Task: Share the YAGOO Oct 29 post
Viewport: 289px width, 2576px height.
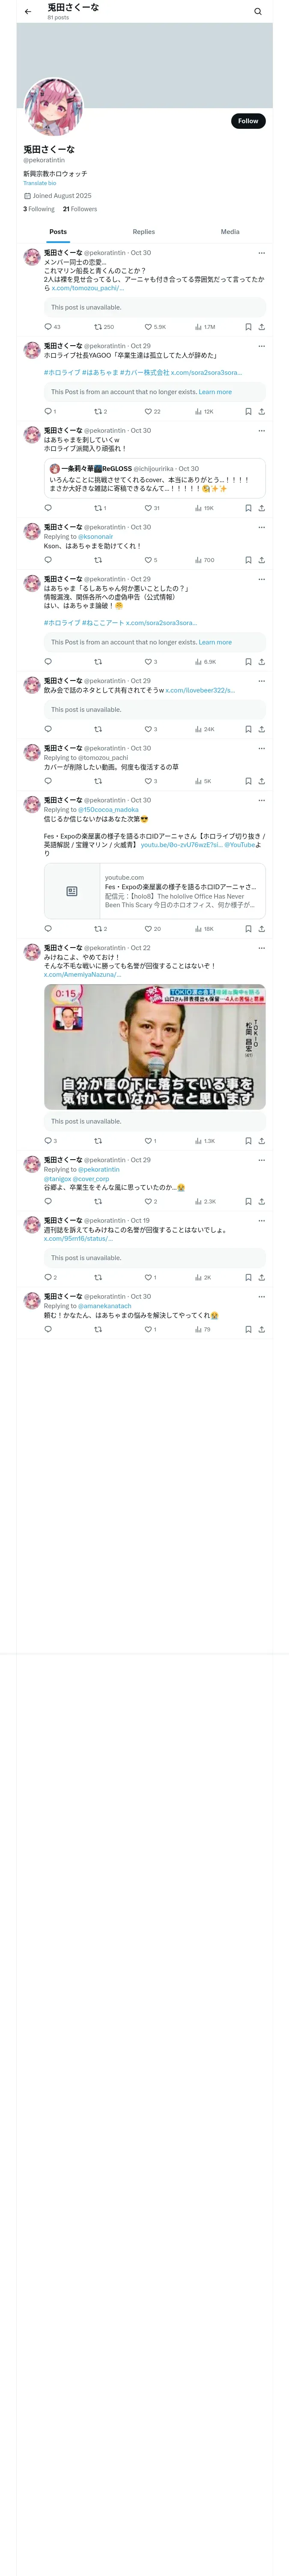Action: click(x=262, y=411)
